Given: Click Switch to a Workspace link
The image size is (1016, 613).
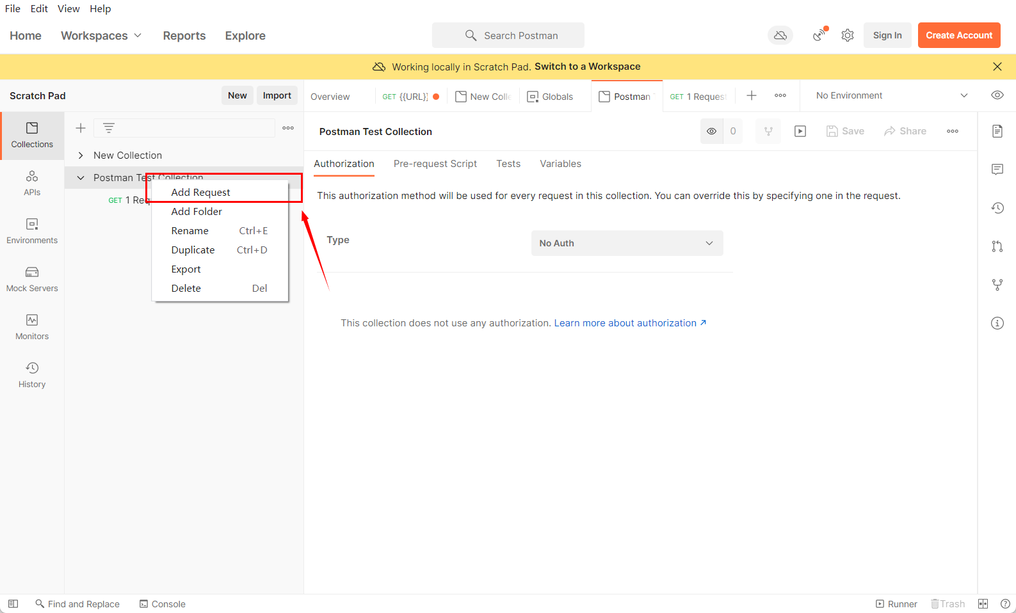Looking at the screenshot, I should point(588,67).
